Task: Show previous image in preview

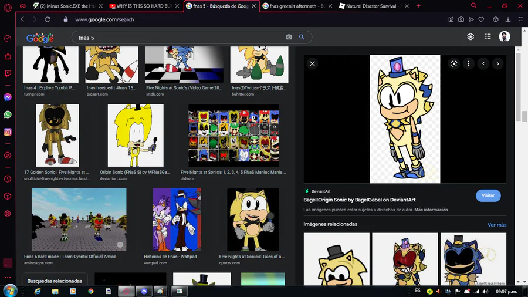Action: coord(483,63)
